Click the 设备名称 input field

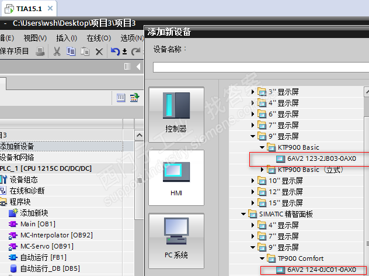coord(261,67)
